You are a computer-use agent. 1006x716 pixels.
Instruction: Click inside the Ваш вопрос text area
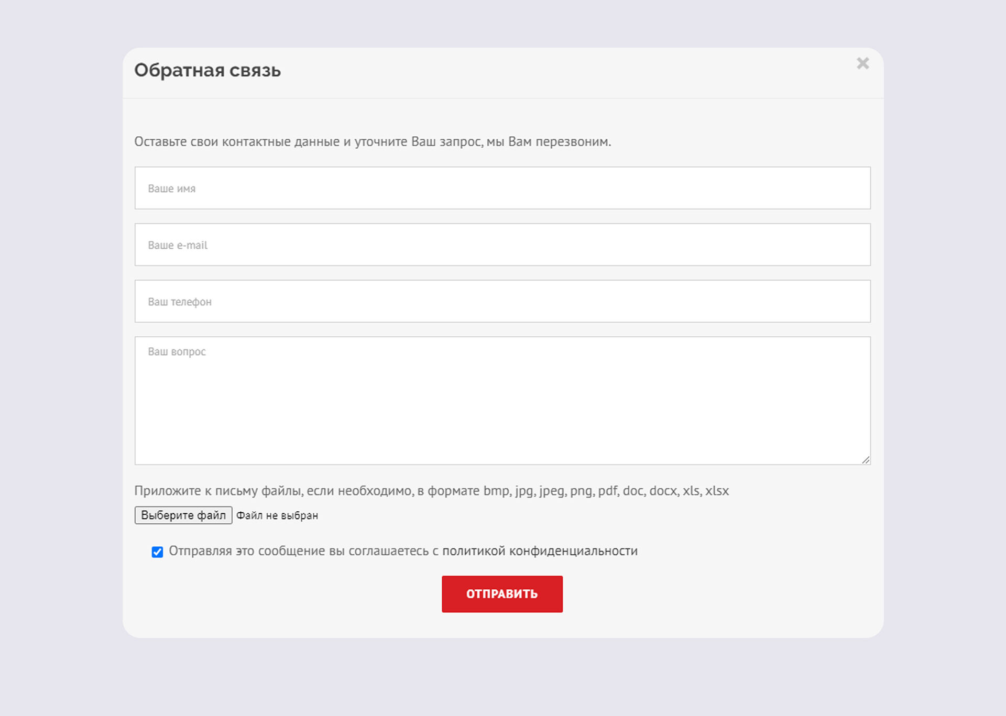point(502,400)
